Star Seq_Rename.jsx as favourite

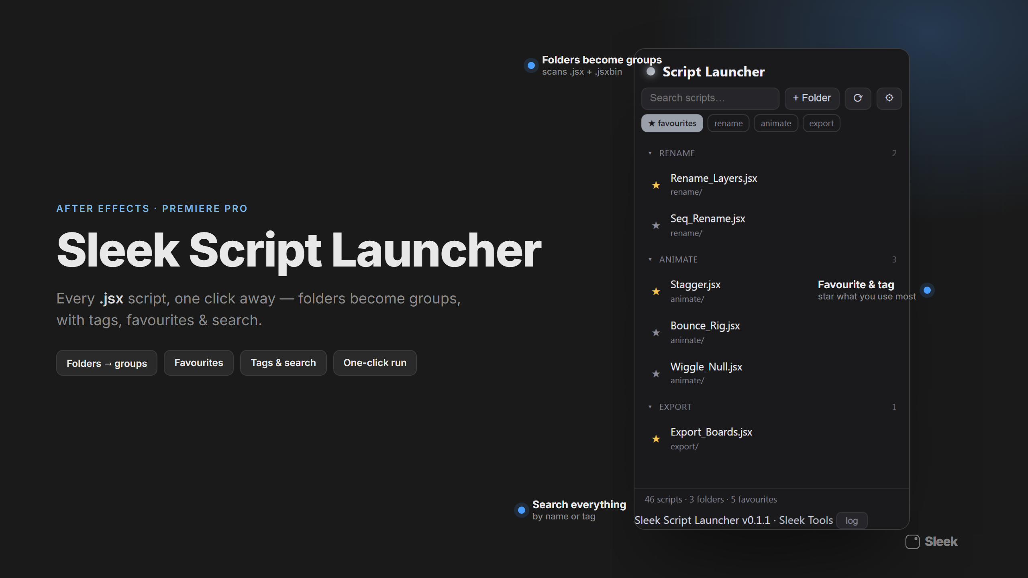point(656,226)
